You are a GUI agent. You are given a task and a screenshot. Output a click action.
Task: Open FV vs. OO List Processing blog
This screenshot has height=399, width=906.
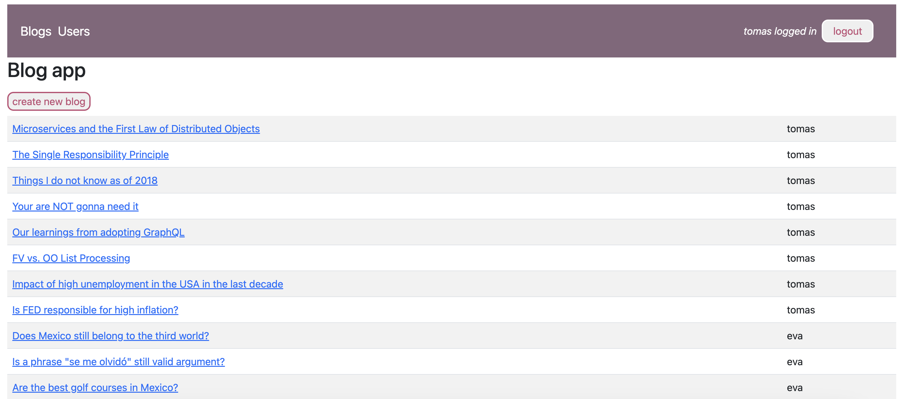pyautogui.click(x=71, y=258)
